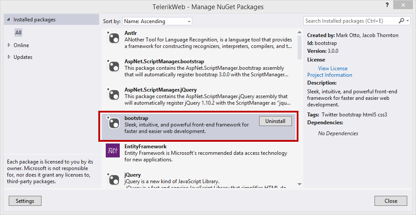
Task: Collapse the Installed packages section
Action: (9, 20)
